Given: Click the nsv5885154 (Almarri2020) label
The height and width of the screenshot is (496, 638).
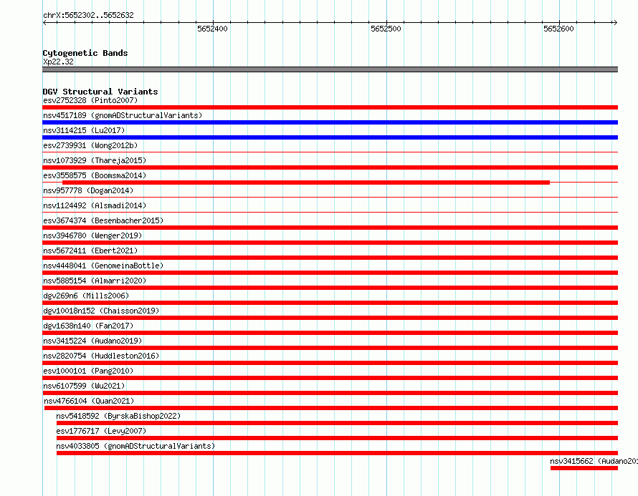Looking at the screenshot, I should pos(95,281).
